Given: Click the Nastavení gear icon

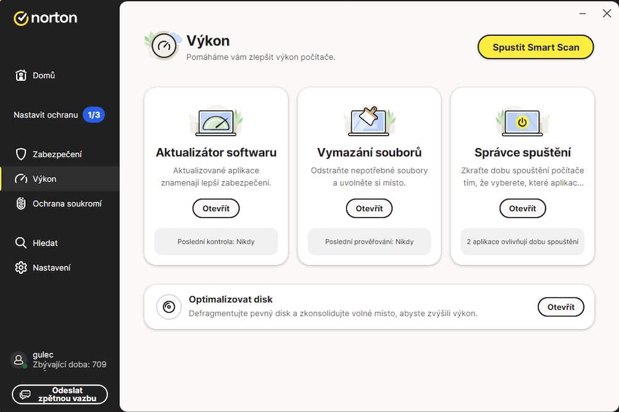Looking at the screenshot, I should (21, 268).
